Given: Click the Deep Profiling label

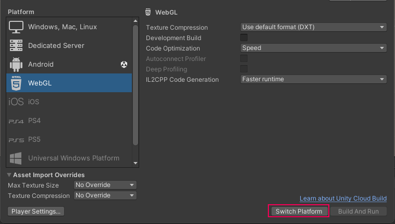Looking at the screenshot, I should click(167, 69).
